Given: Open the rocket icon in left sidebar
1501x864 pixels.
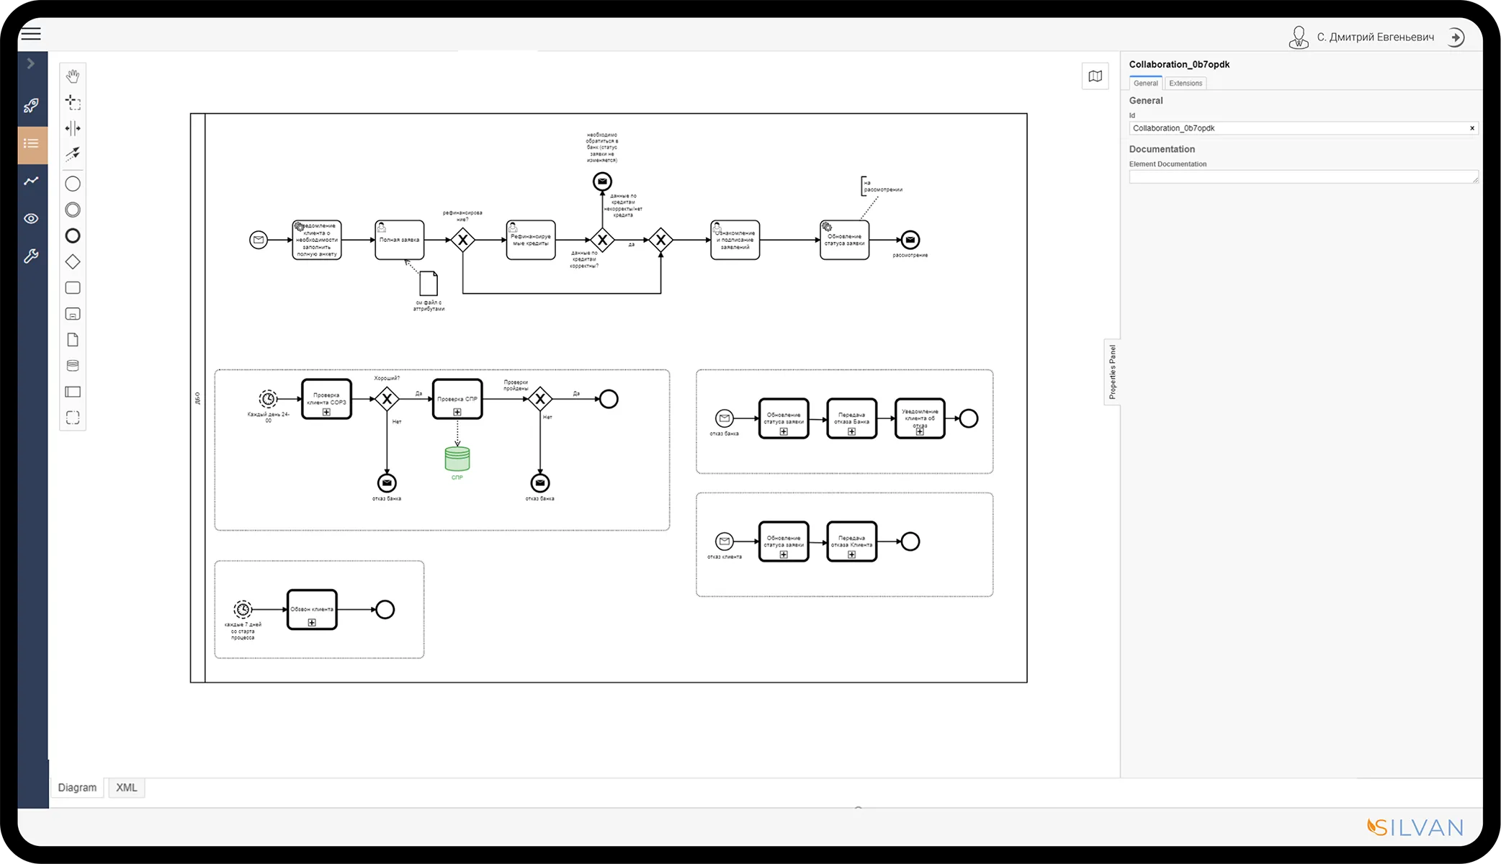Looking at the screenshot, I should (x=31, y=106).
